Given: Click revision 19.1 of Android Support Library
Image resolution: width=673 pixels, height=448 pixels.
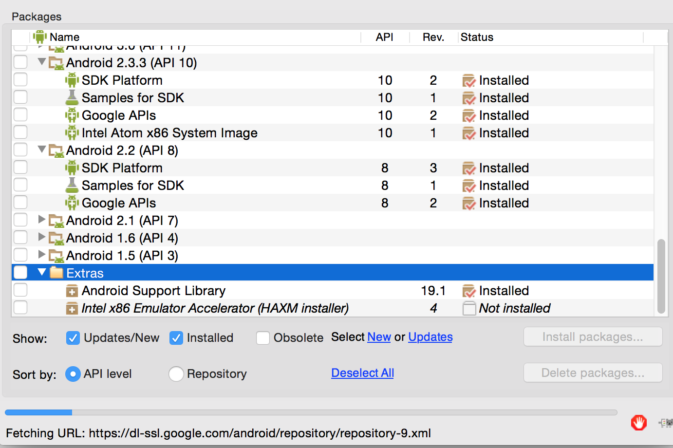Looking at the screenshot, I should [433, 291].
